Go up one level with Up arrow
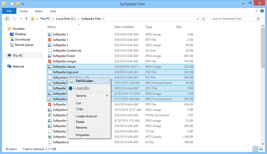267x154 pixels. tap(26, 19)
